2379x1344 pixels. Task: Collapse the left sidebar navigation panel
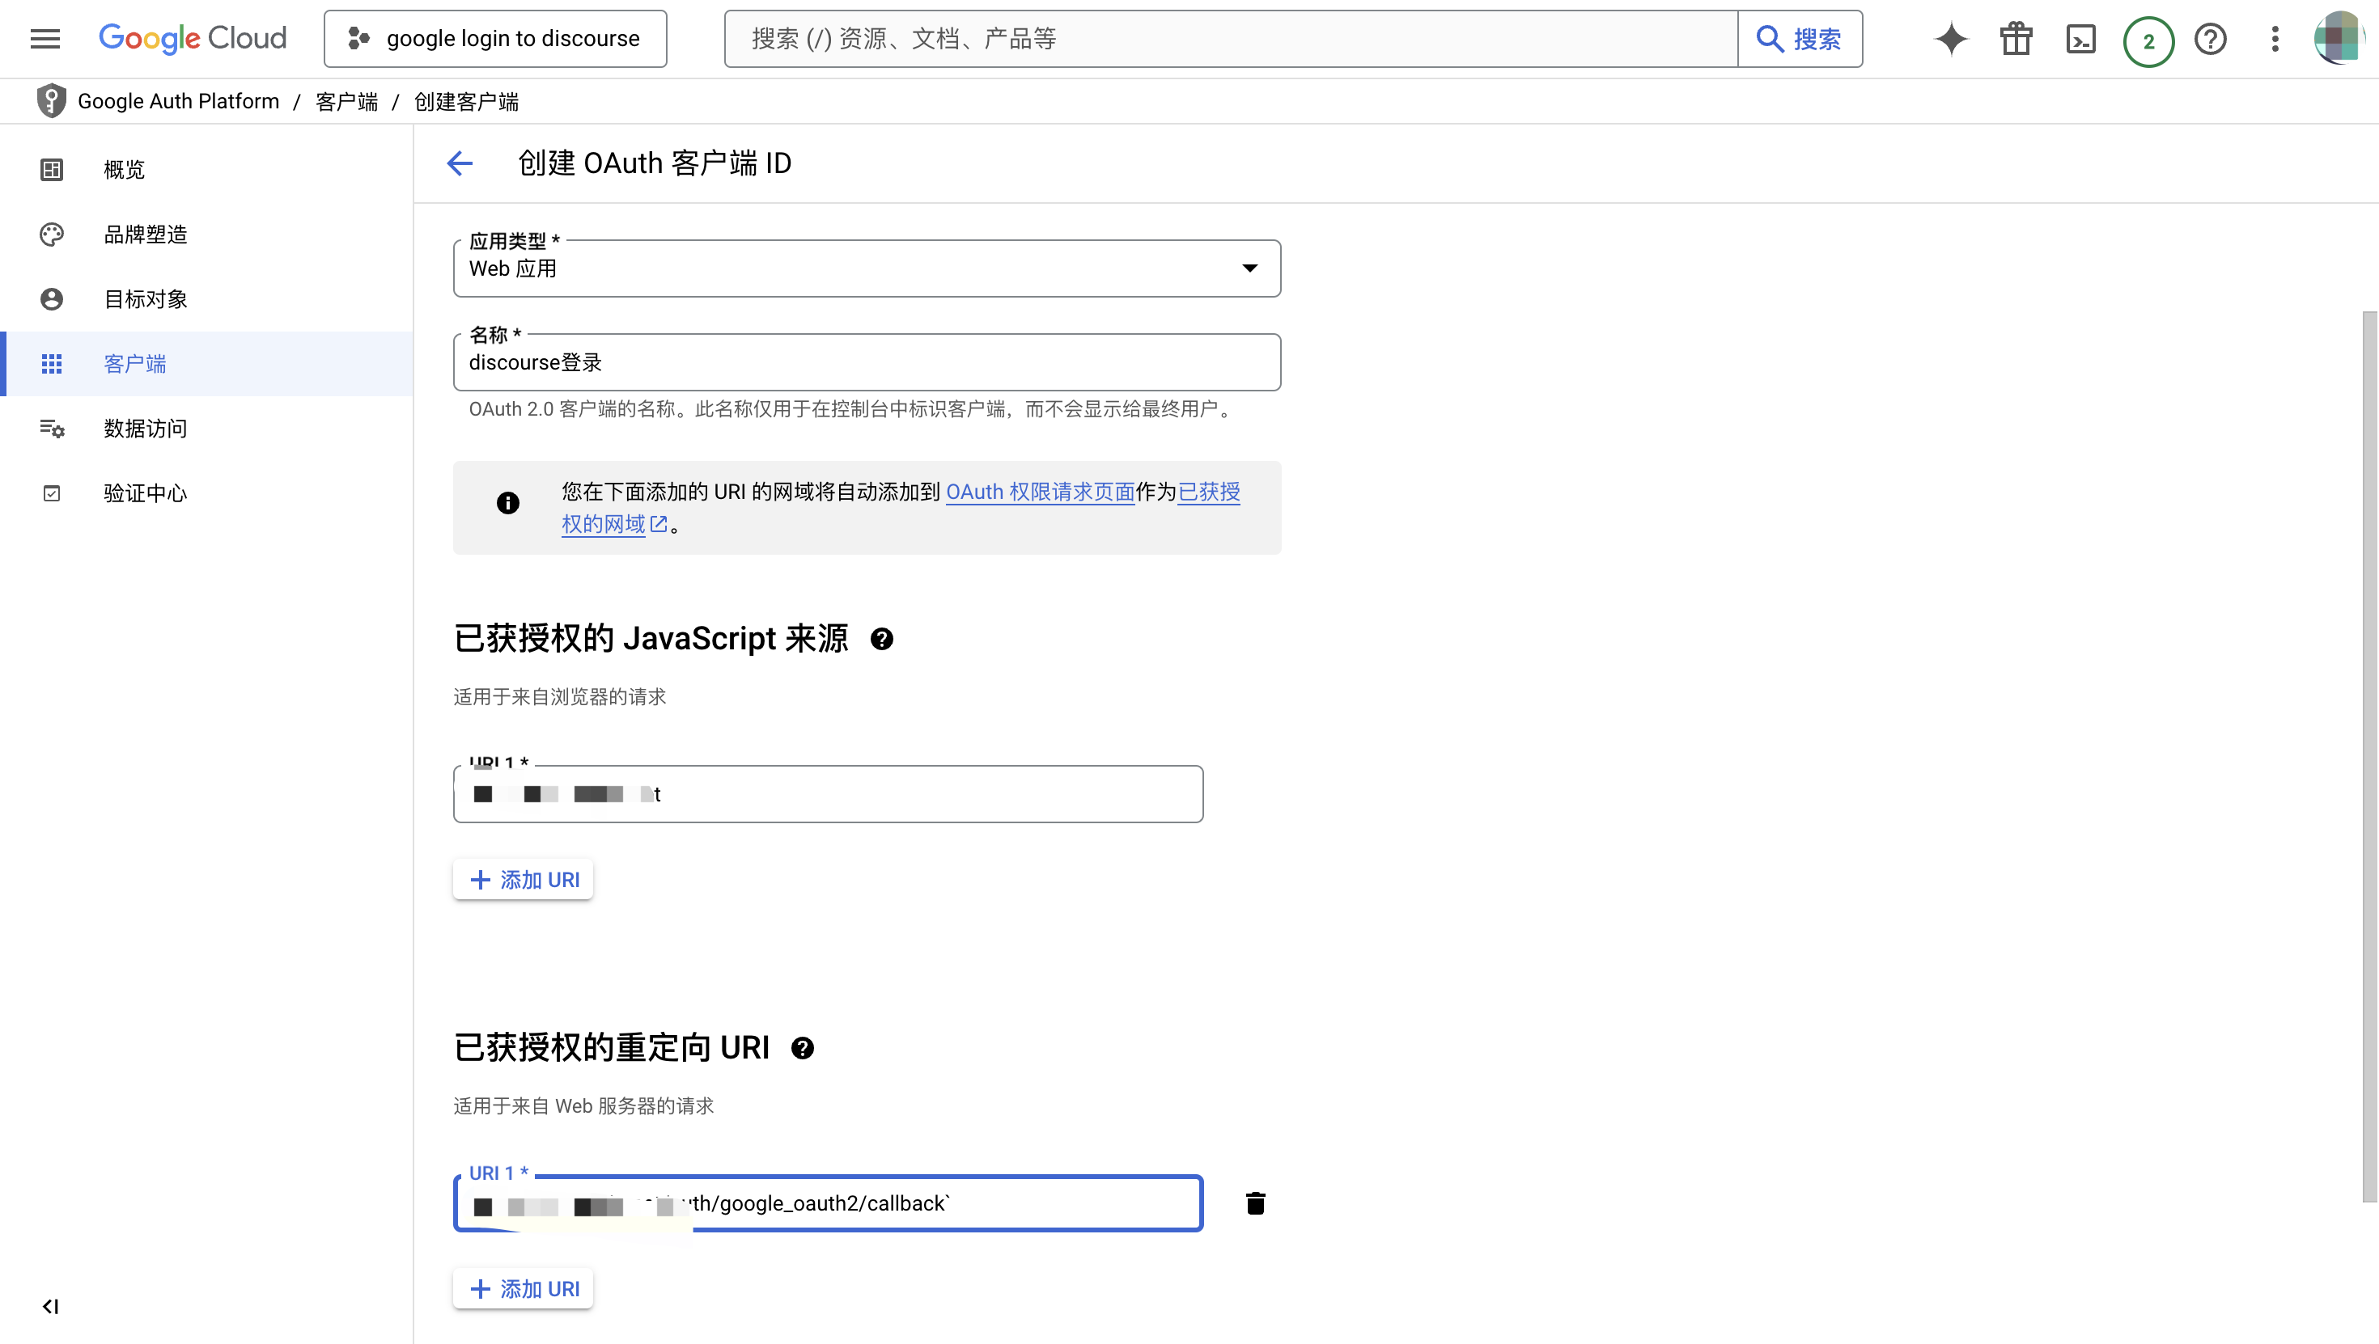click(50, 1305)
